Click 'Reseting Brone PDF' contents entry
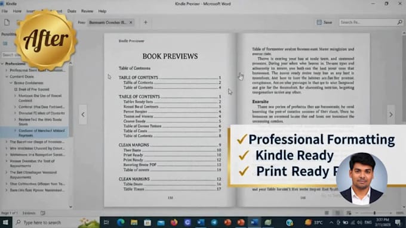This screenshot has height=228, width=406. coord(172,165)
